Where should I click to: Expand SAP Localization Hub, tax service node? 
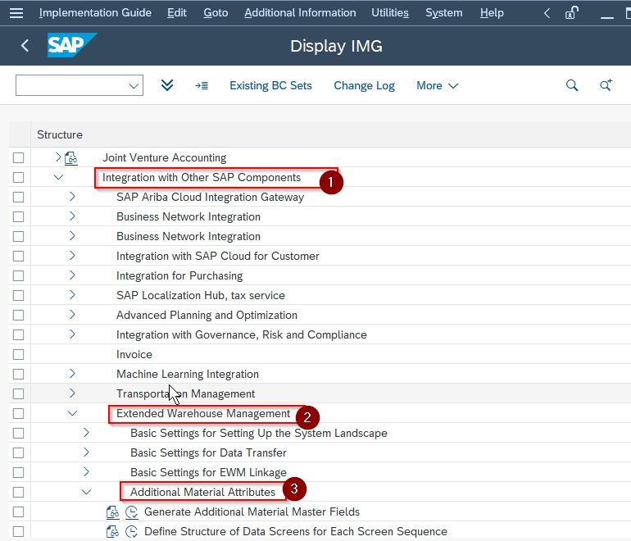(72, 294)
